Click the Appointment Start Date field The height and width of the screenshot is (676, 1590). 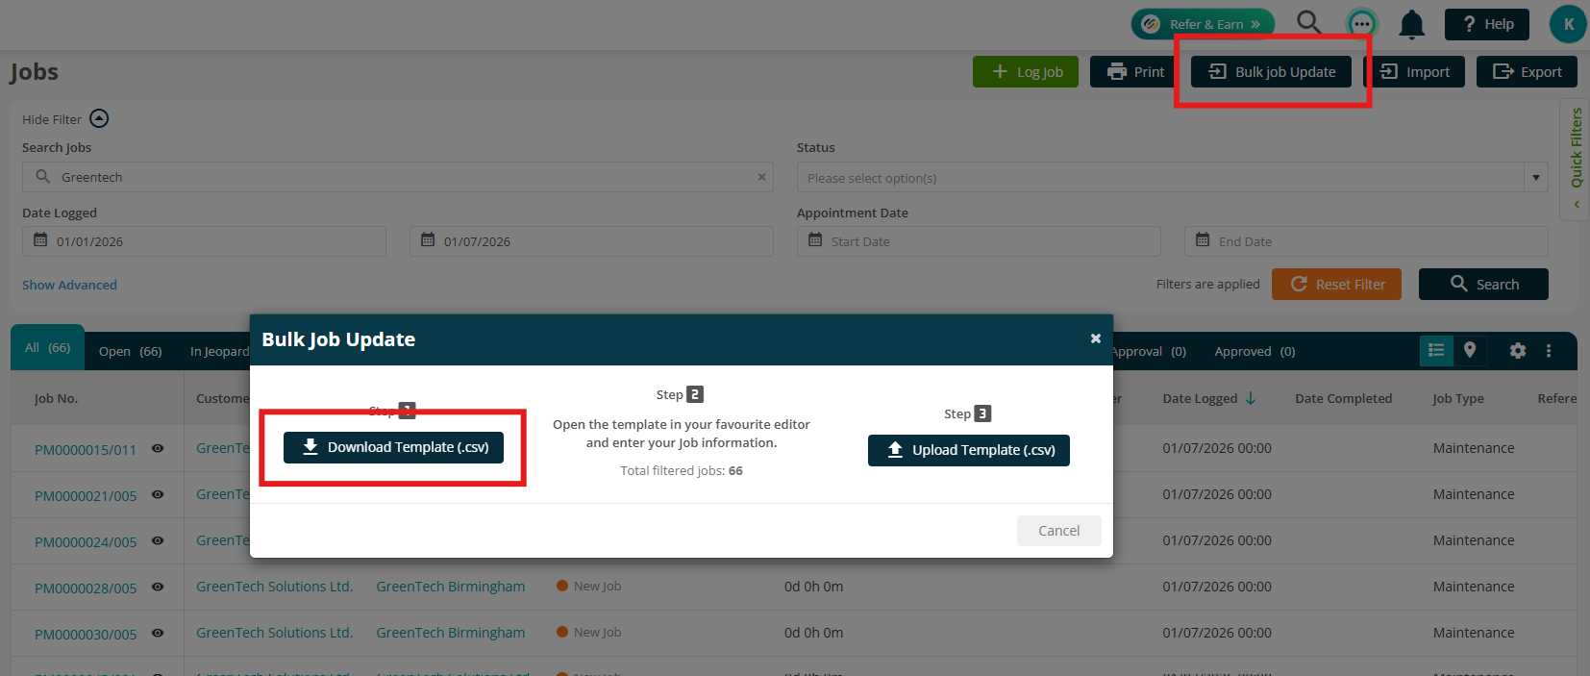point(979,241)
